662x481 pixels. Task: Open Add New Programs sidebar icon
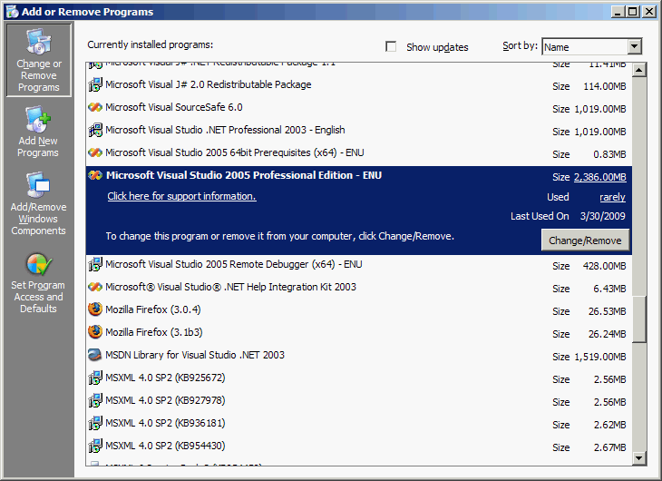pyautogui.click(x=38, y=119)
